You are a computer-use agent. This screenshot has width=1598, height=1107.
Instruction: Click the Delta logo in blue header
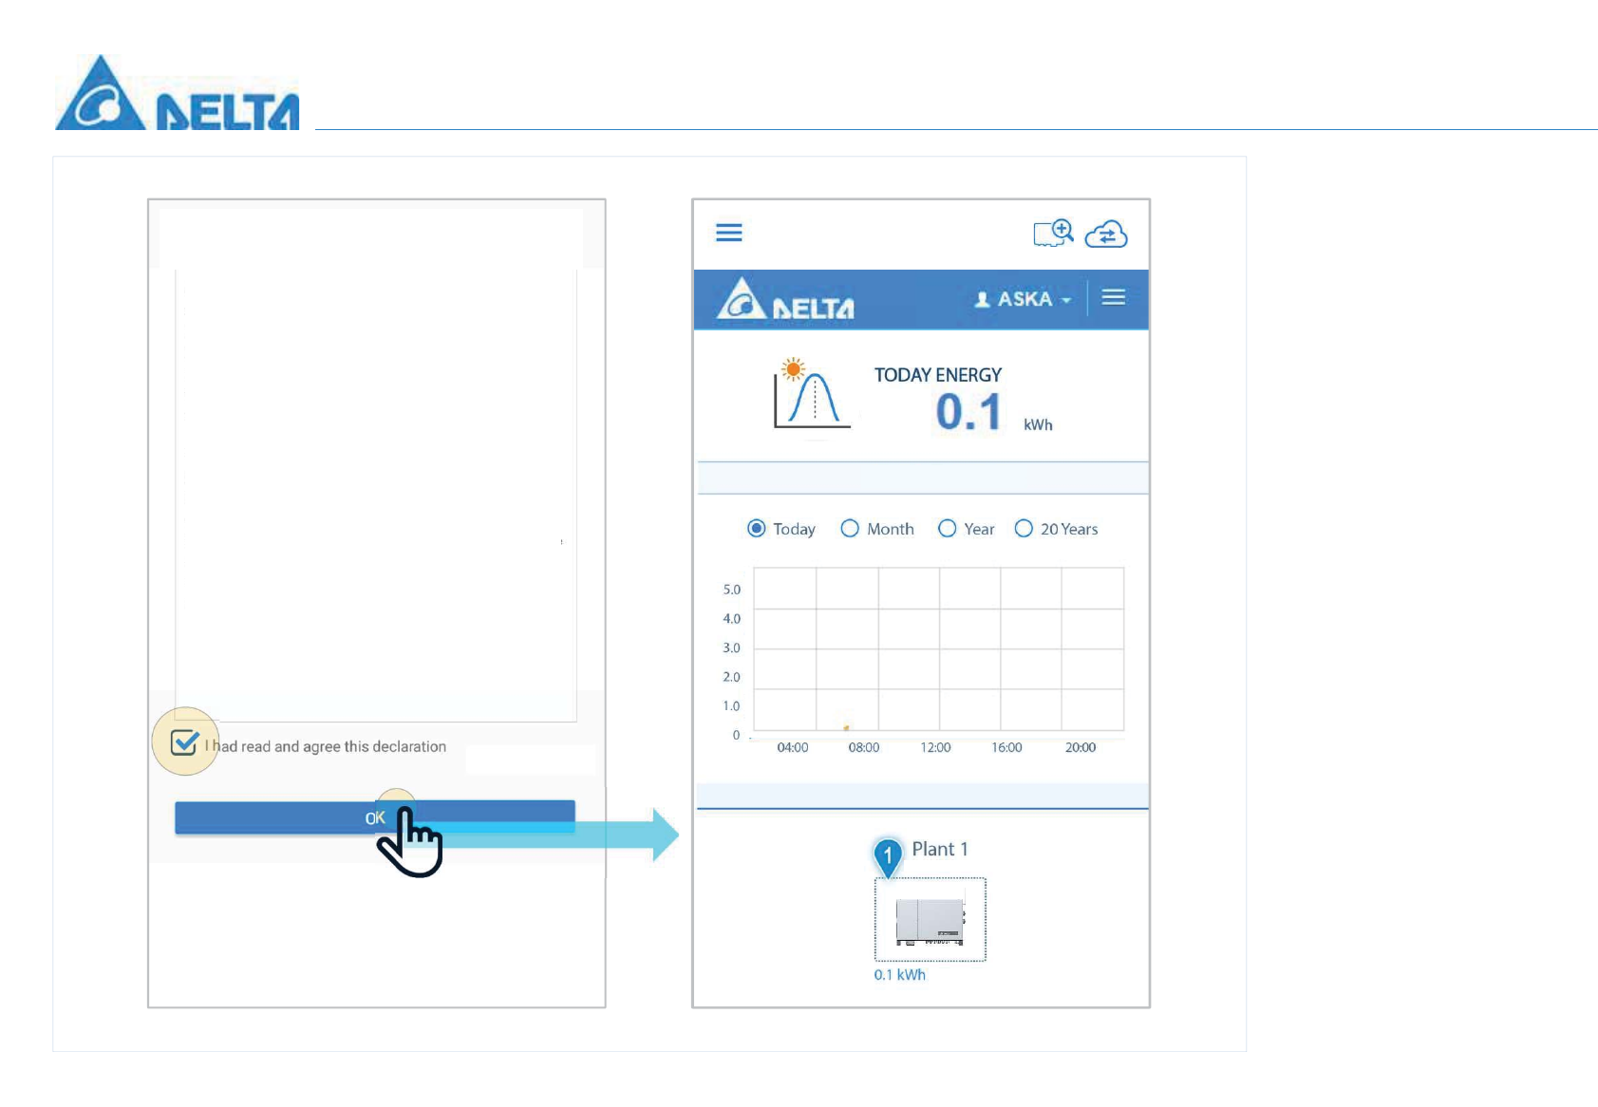pos(785,299)
